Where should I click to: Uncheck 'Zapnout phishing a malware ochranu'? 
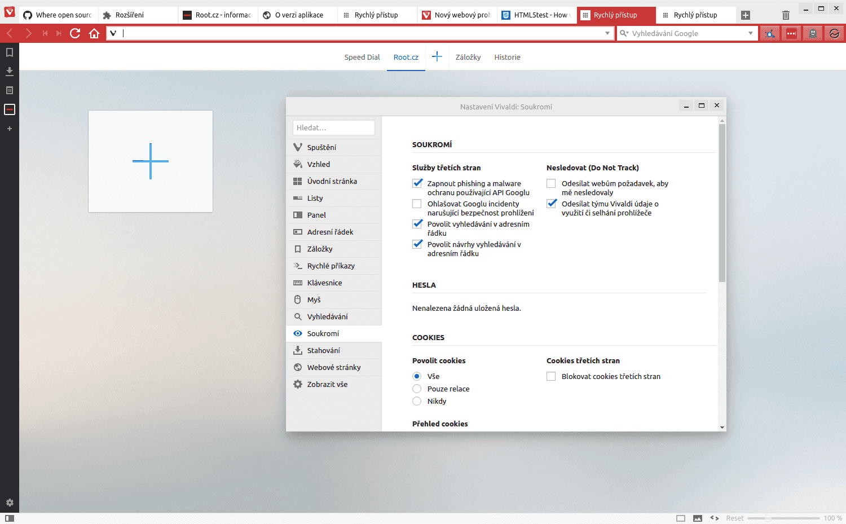point(417,183)
